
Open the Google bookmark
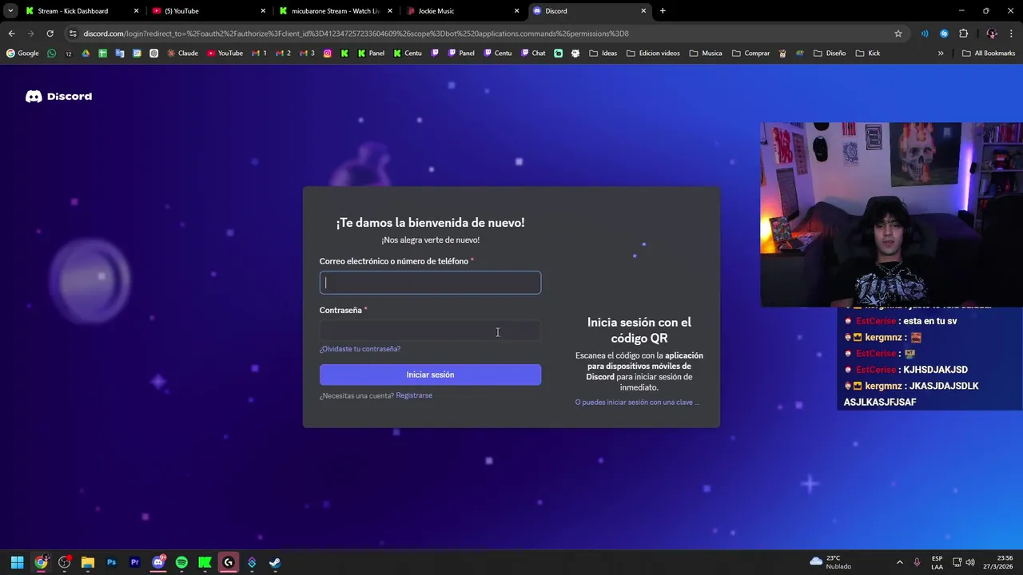22,54
